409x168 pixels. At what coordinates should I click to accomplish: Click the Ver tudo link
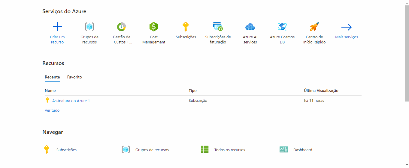coord(52,111)
